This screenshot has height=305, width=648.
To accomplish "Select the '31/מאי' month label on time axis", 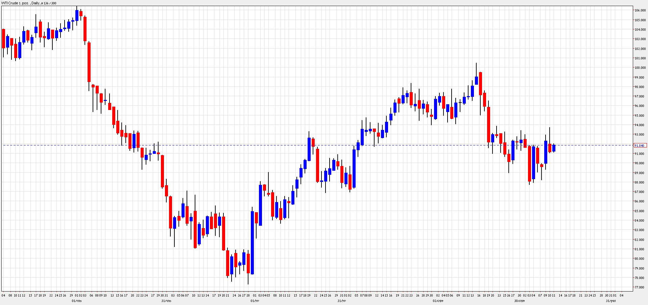I will pyautogui.click(x=166, y=301).
